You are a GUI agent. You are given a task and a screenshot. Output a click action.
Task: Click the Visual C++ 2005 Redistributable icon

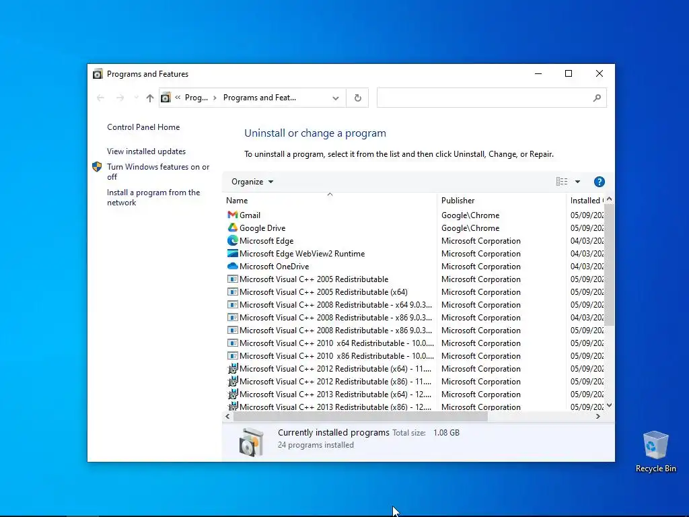coord(232,279)
